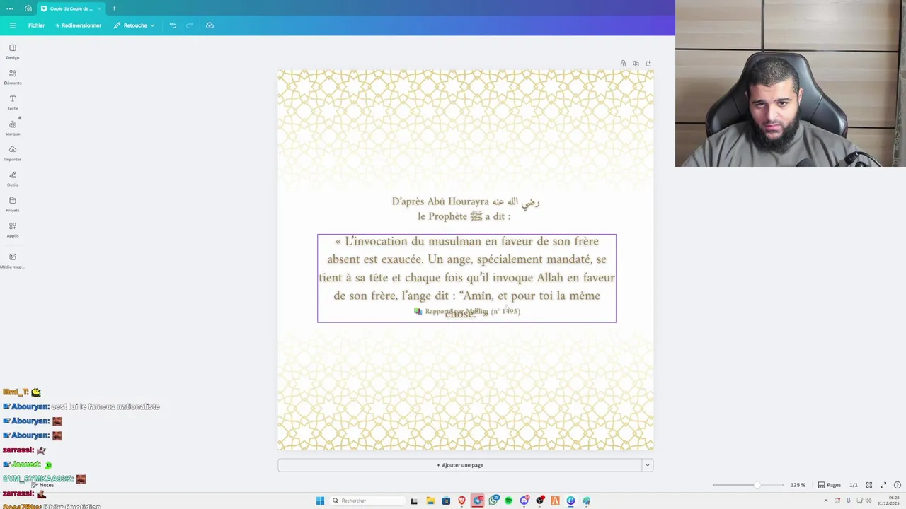Open Notes at bottom left

pyautogui.click(x=42, y=485)
